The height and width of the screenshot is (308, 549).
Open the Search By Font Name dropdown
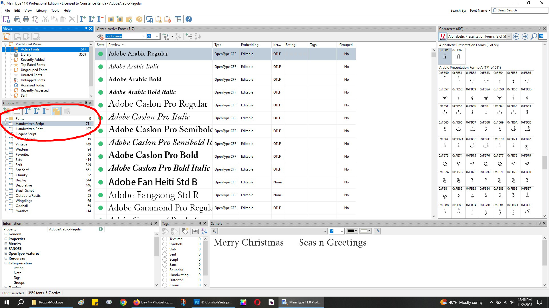coord(480,11)
